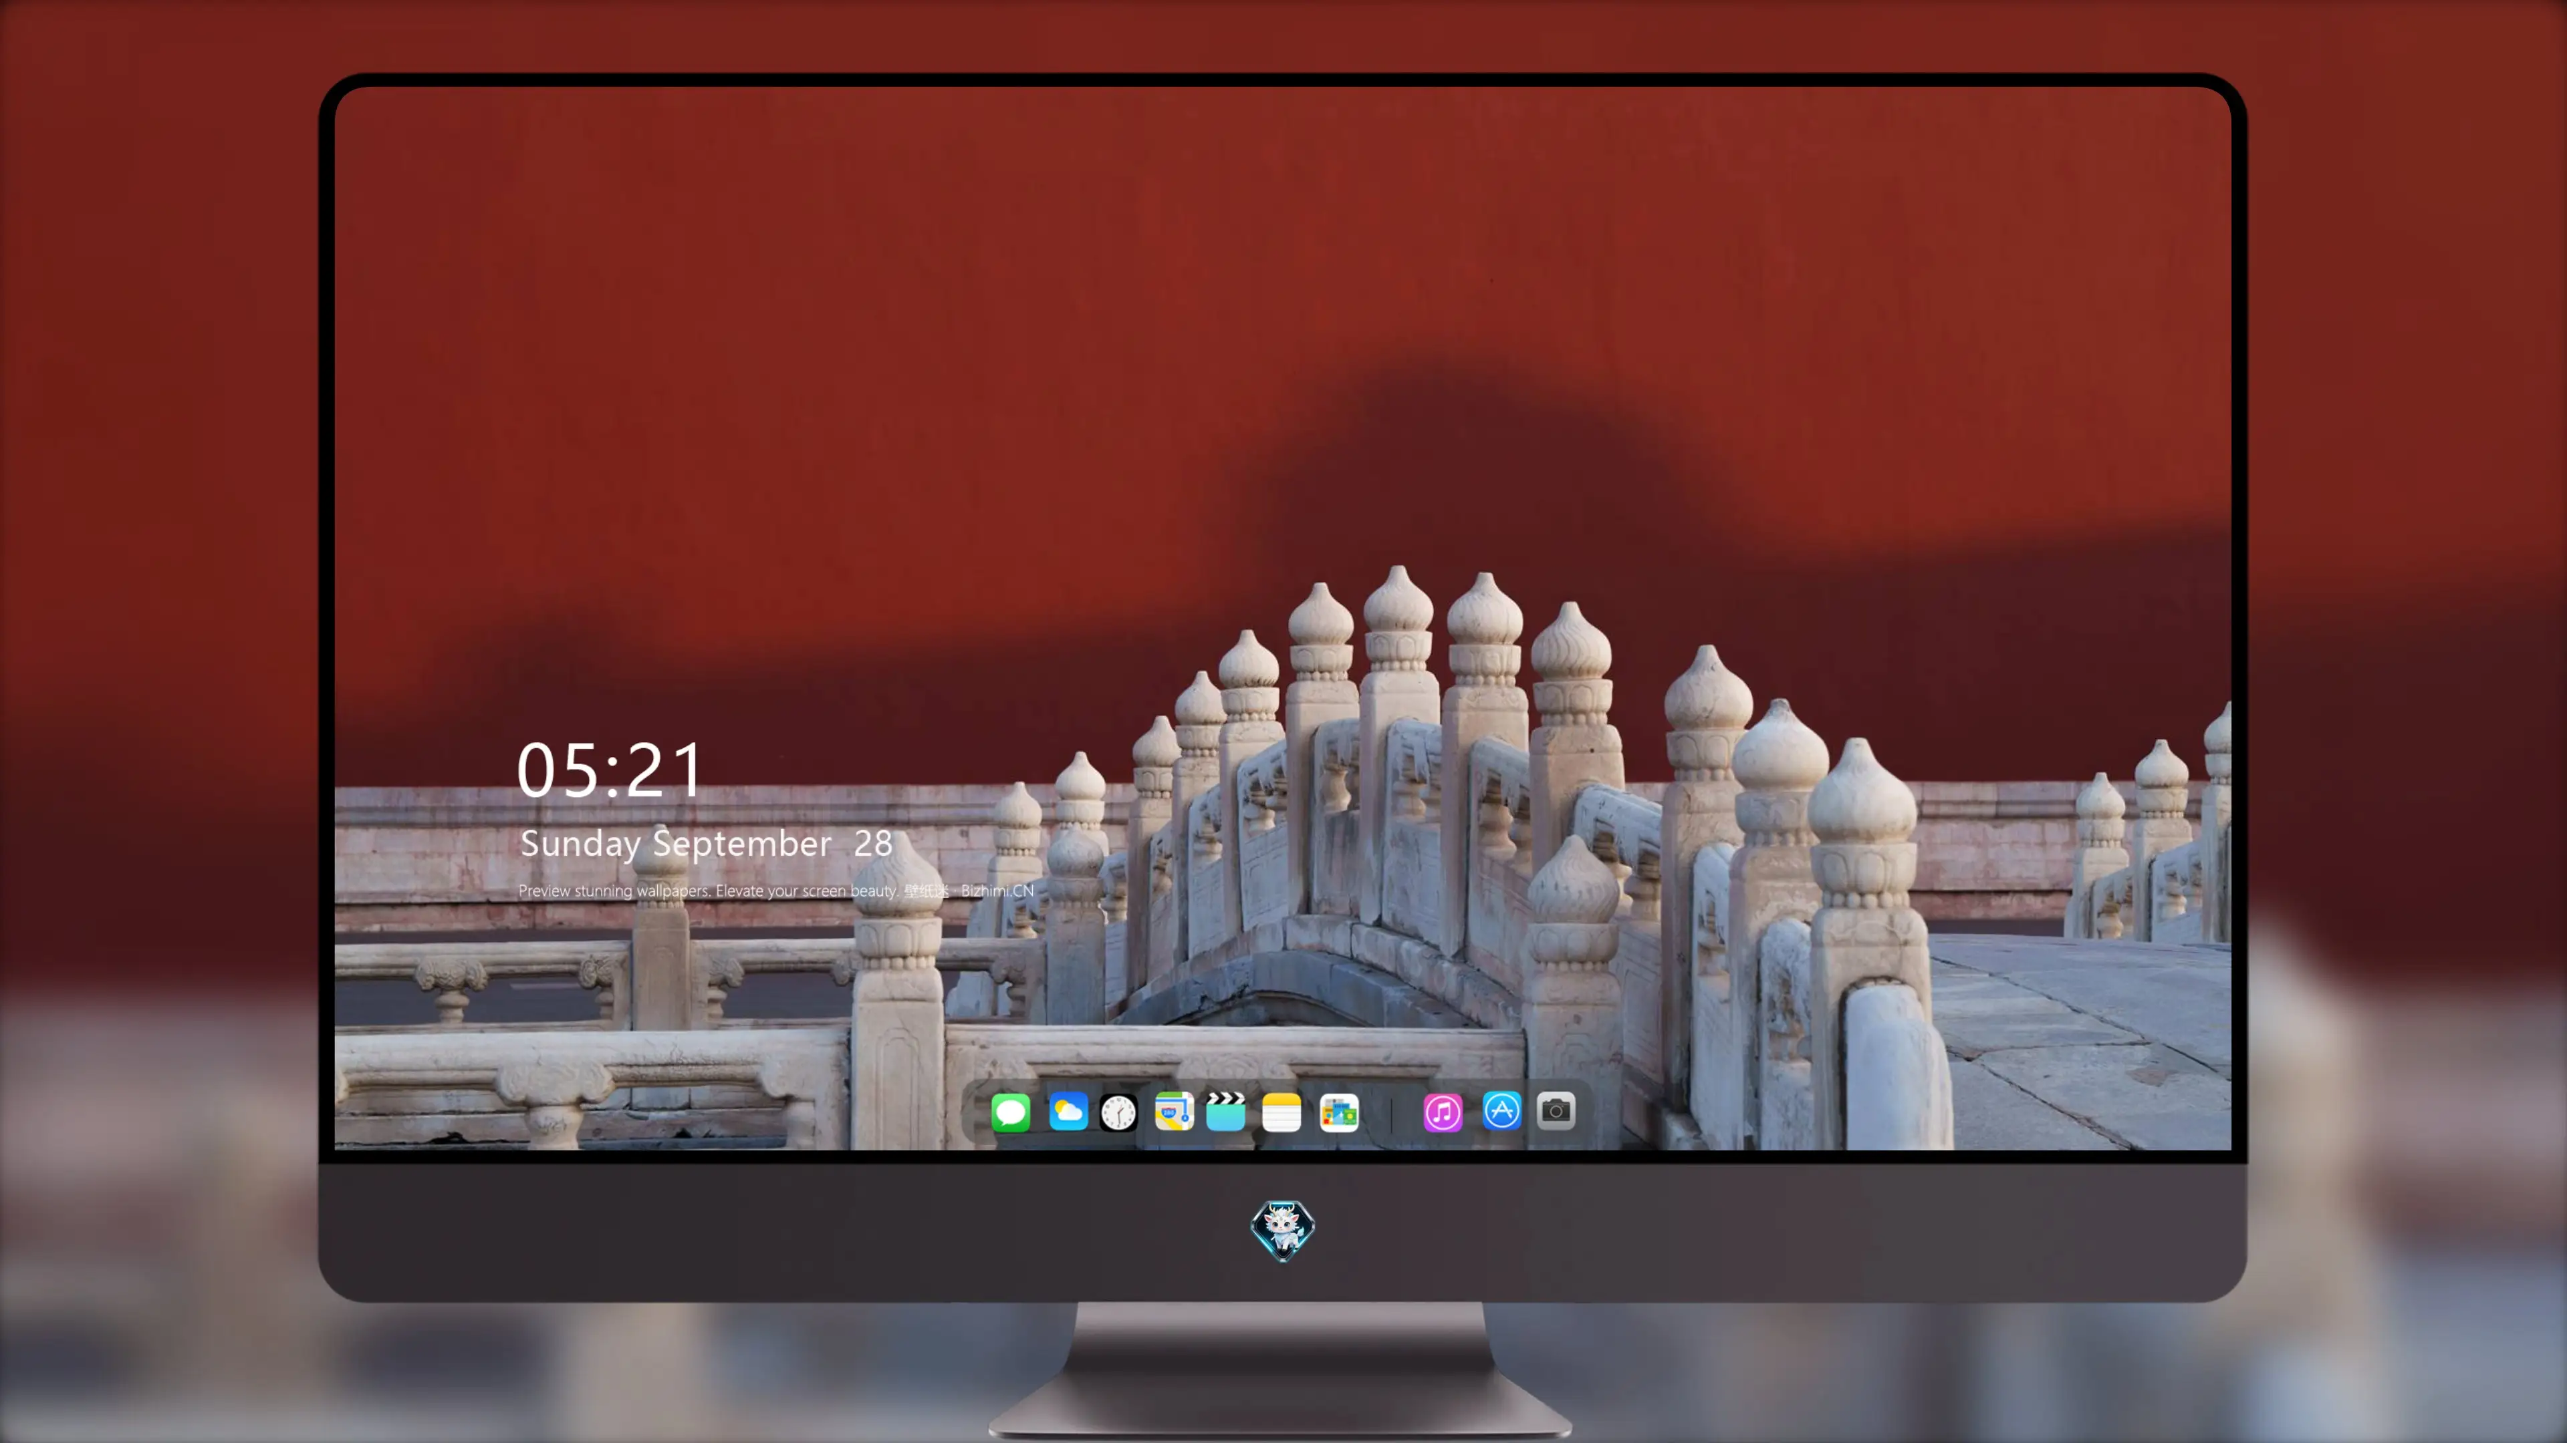Open the blue App Store icon

tap(1501, 1110)
